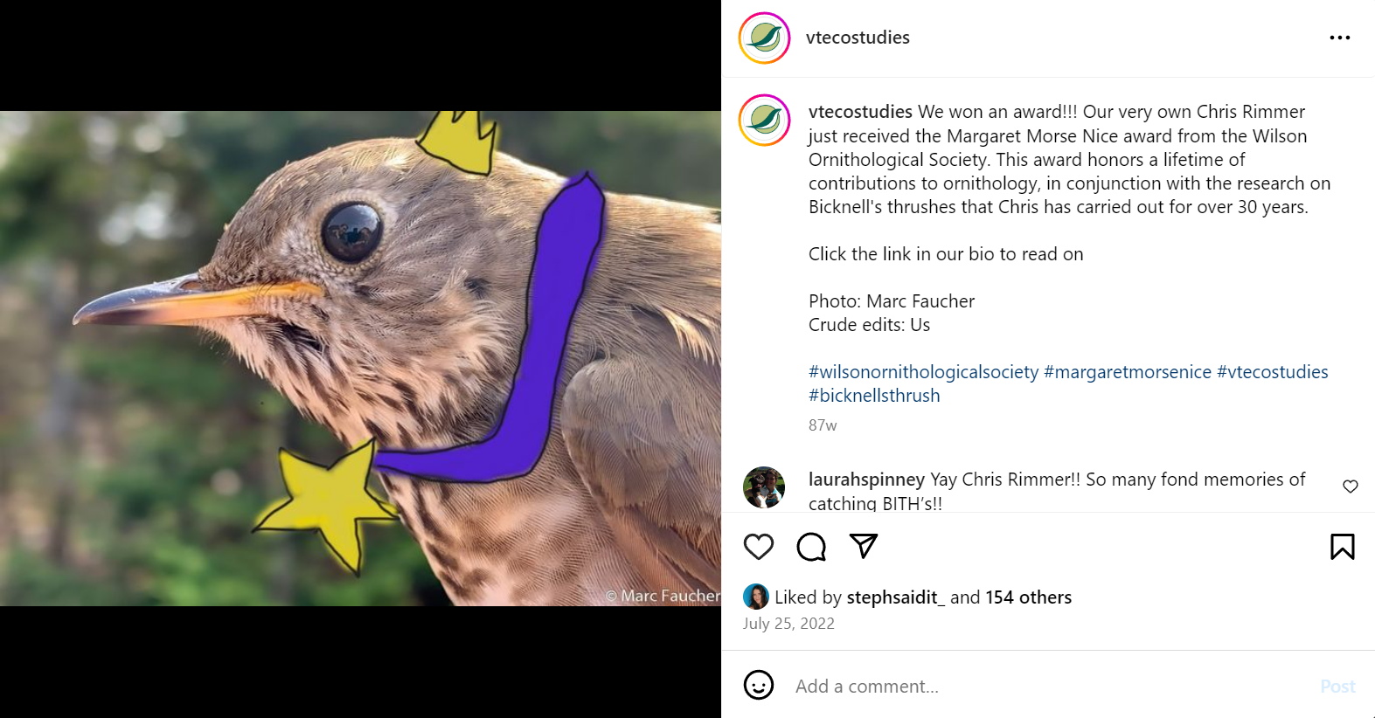Share the post via paper plane icon
This screenshot has width=1375, height=718.
(x=864, y=547)
